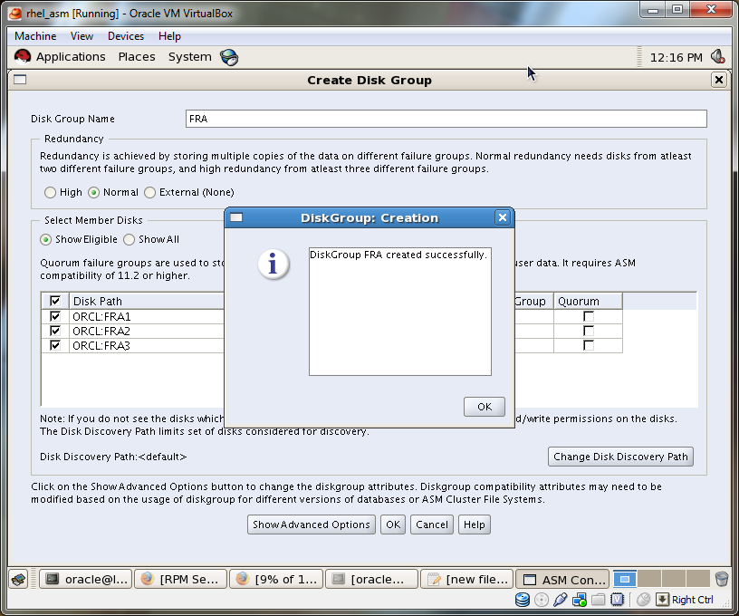
Task: Choose Show All disks option
Action: point(130,239)
